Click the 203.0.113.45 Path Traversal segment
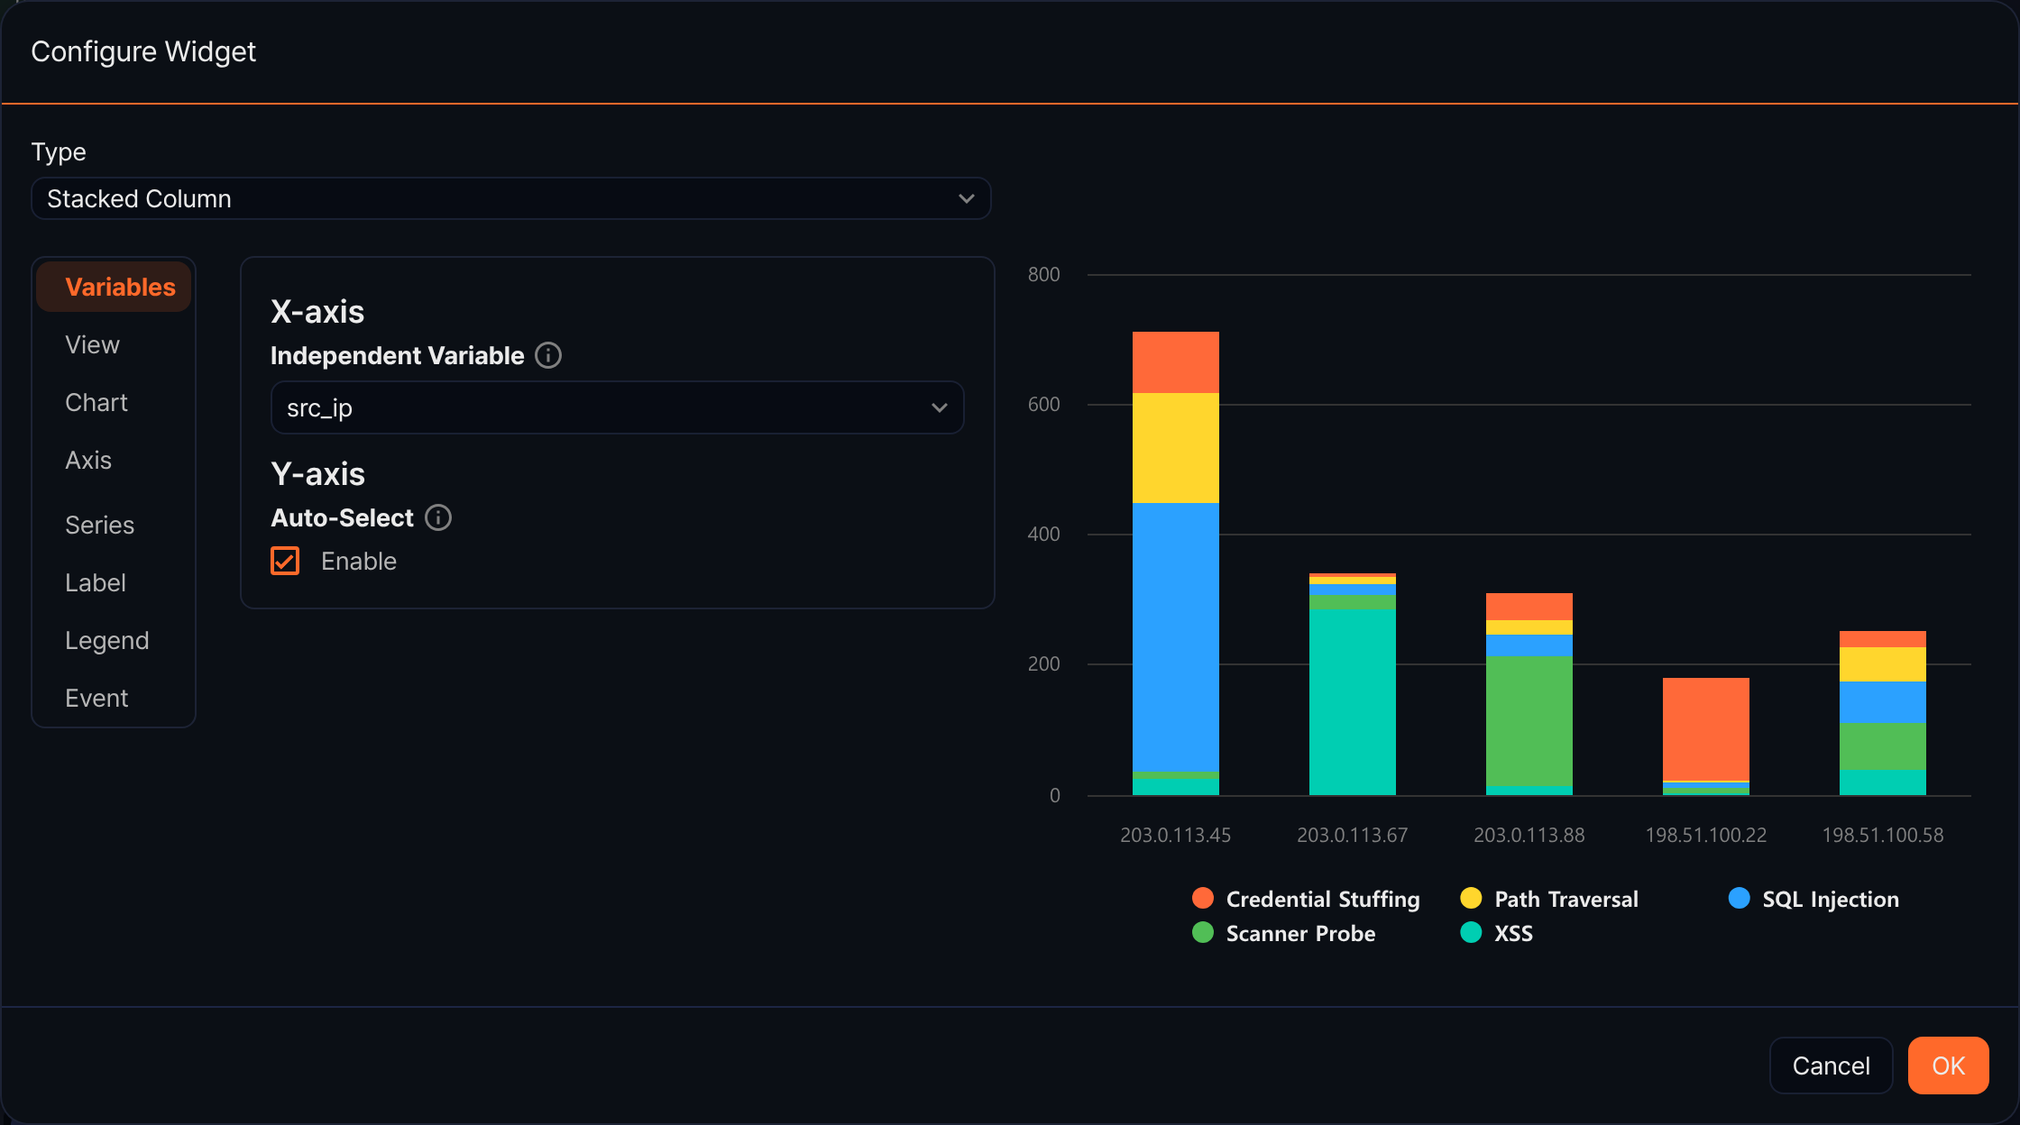 [x=1176, y=448]
